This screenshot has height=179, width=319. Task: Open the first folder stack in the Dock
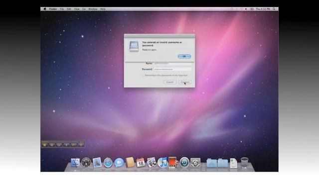coord(212,163)
